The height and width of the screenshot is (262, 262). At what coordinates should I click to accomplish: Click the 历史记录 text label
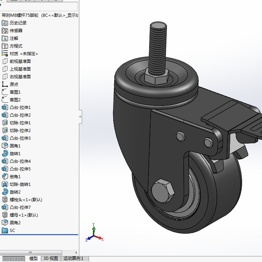[18, 23]
